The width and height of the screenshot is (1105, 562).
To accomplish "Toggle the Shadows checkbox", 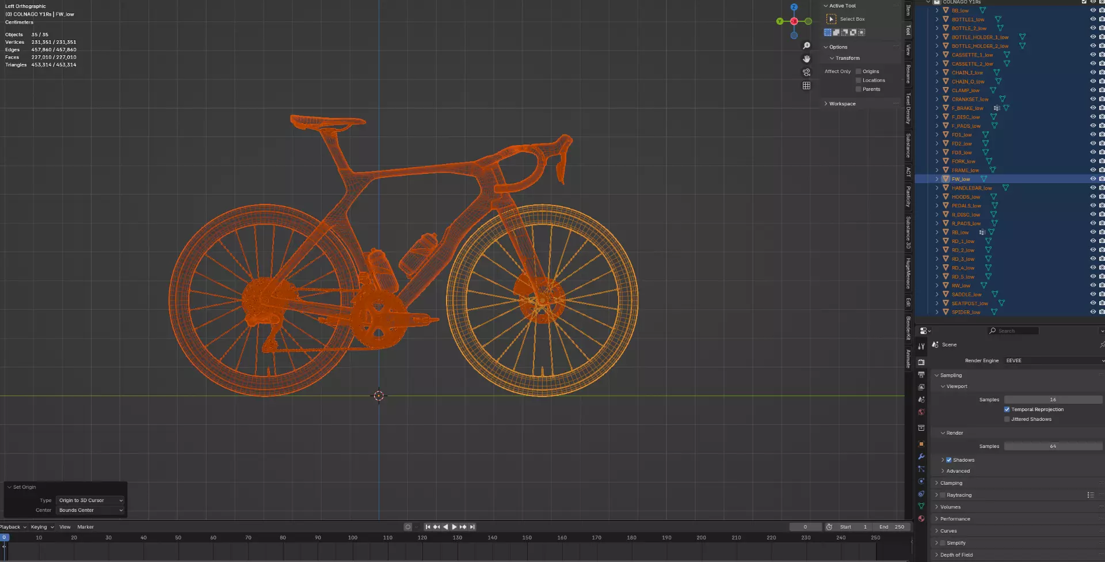I will pos(949,460).
